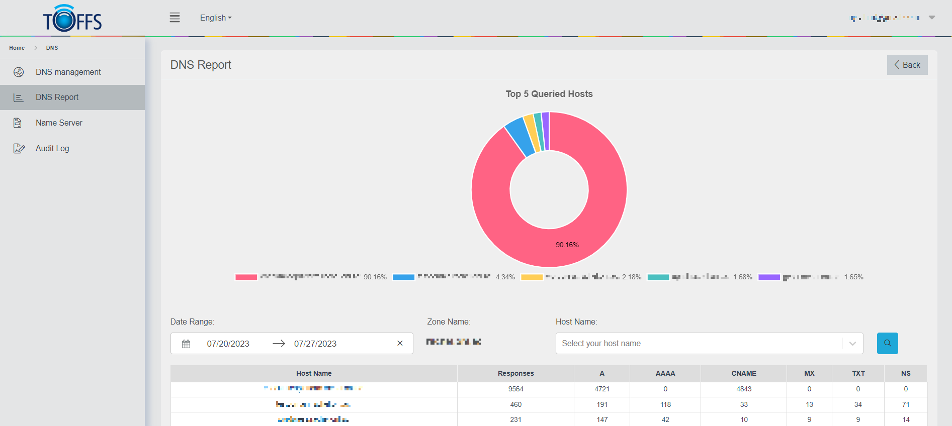Toggle the blue 4.34% legend item
The image size is (952, 426).
coord(403,277)
